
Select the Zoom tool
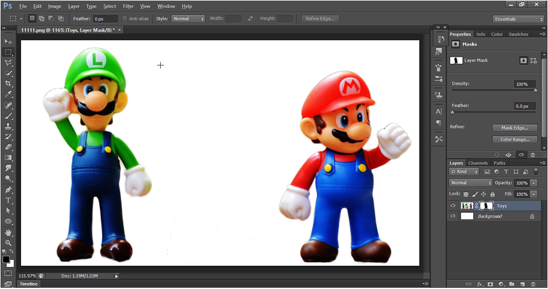[x=8, y=242]
